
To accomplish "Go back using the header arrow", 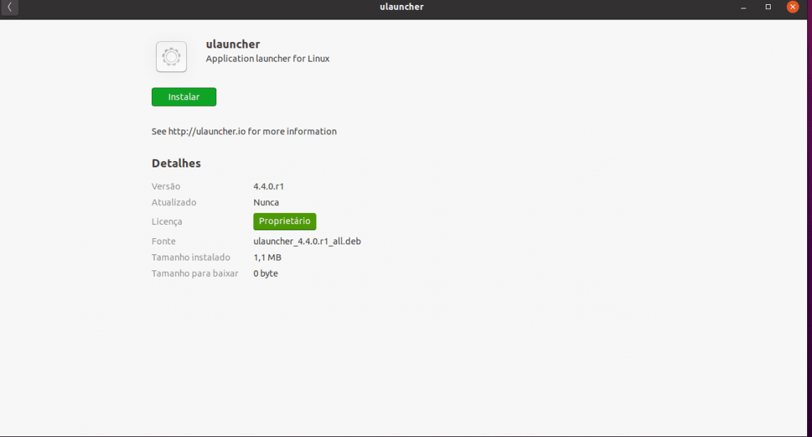I will pos(9,7).
